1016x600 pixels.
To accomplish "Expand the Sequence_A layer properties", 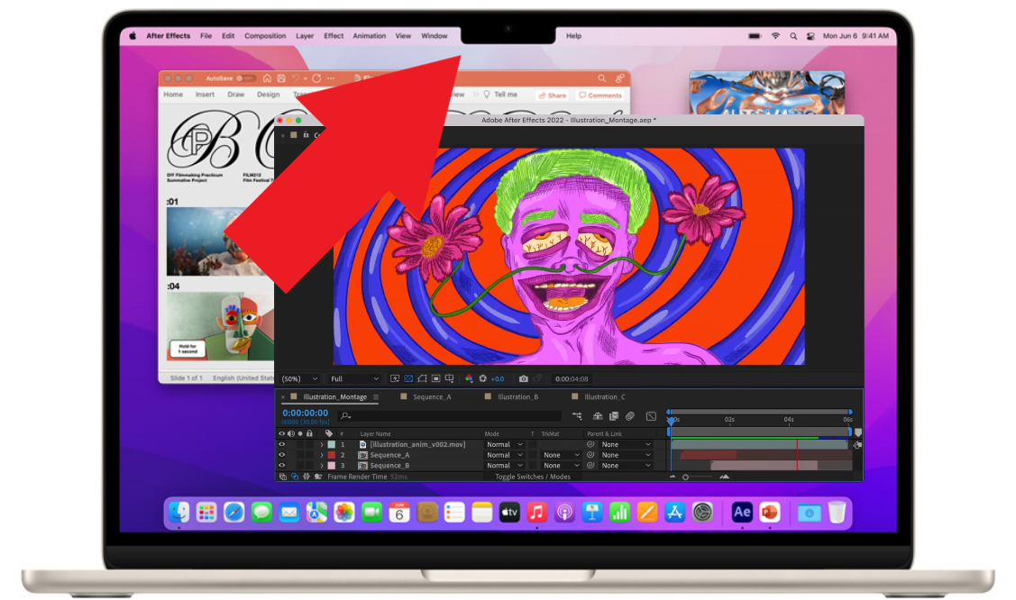I will click(x=321, y=455).
